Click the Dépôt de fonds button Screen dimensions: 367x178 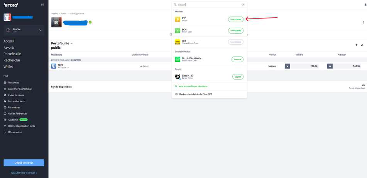click(24, 163)
